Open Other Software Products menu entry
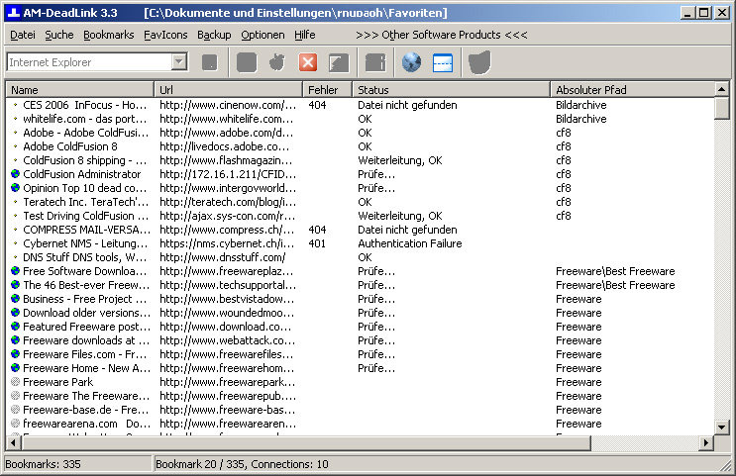 pos(441,35)
